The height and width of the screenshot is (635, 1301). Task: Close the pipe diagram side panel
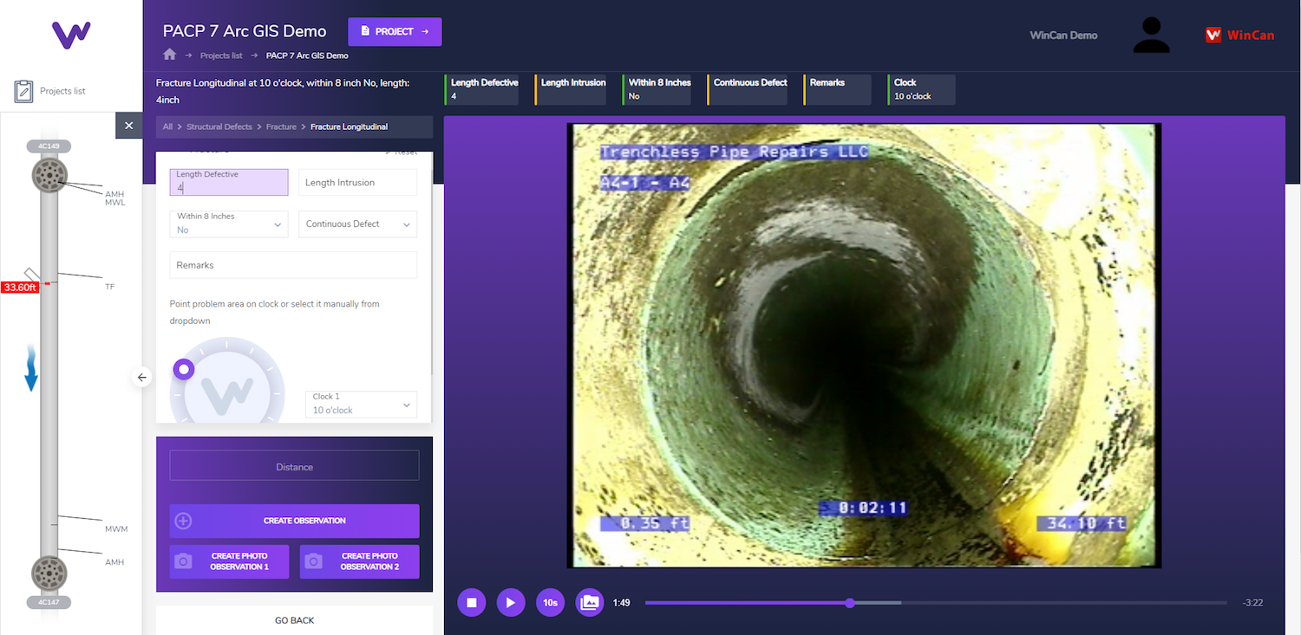[128, 126]
